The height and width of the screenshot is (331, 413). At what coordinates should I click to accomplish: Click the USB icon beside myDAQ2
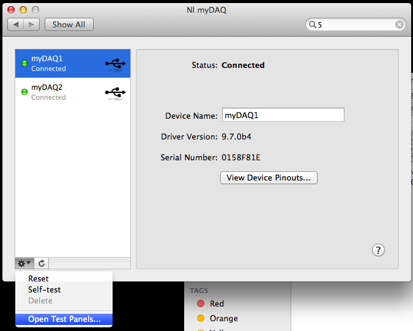click(115, 92)
